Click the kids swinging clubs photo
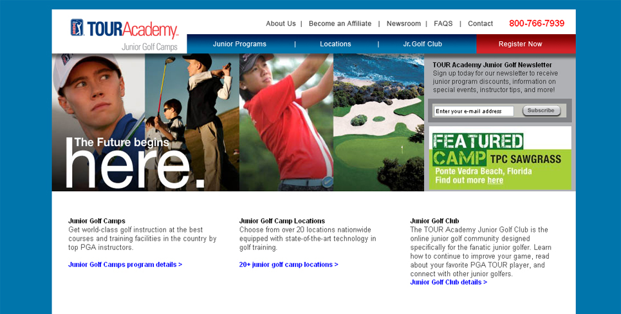Viewport: 621px width, 314px height. coord(192,122)
